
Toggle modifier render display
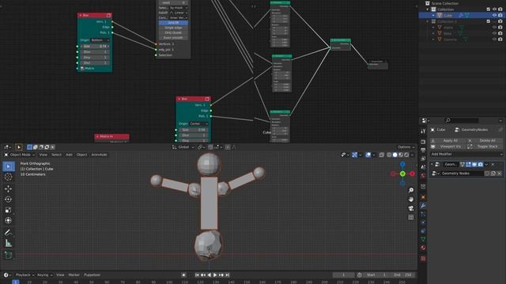tap(481, 165)
